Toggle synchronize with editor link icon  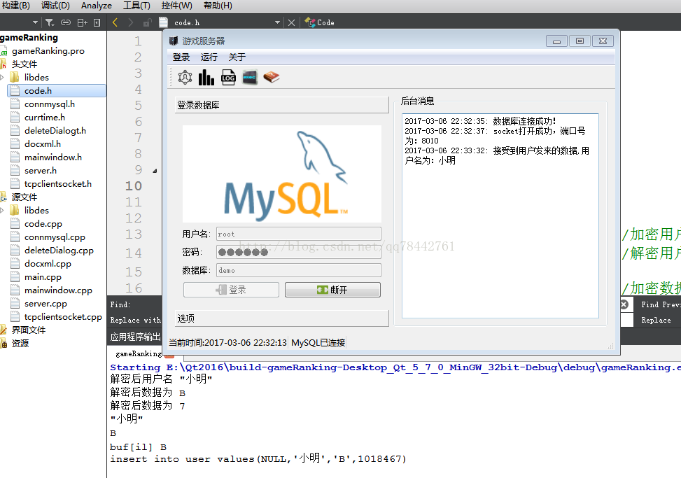(x=66, y=22)
